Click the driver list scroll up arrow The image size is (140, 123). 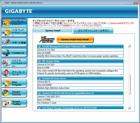(x=129, y=46)
